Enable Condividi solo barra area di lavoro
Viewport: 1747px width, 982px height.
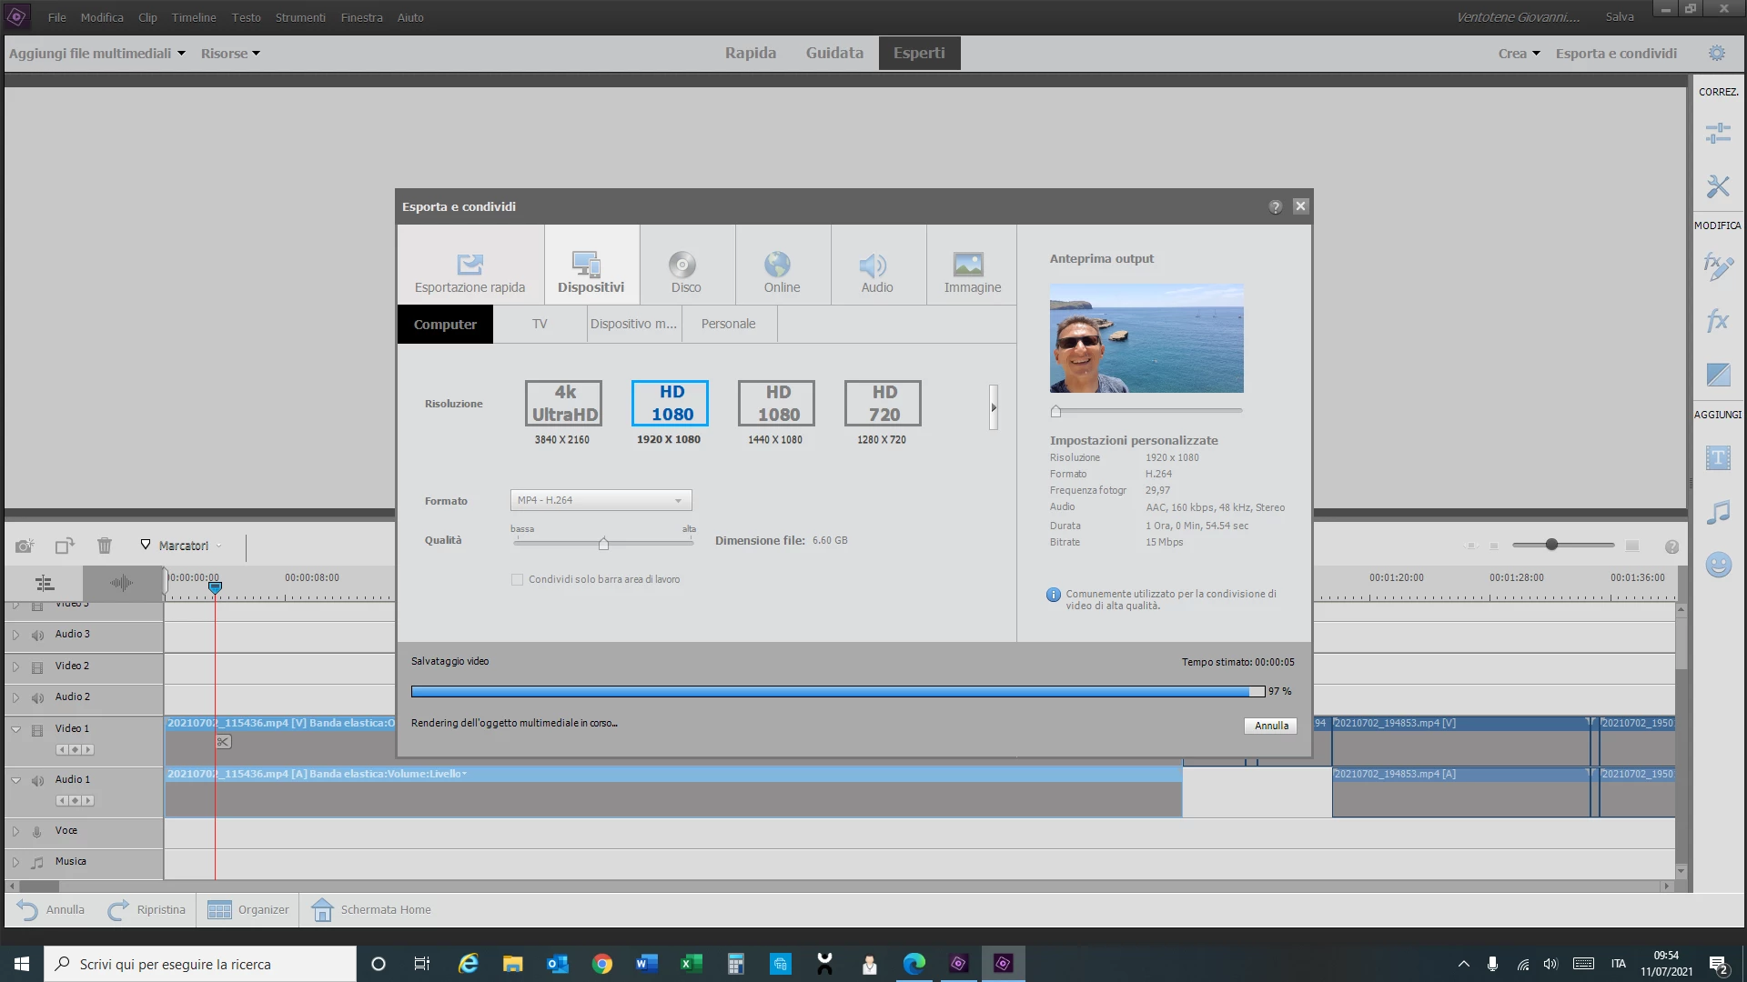517,579
